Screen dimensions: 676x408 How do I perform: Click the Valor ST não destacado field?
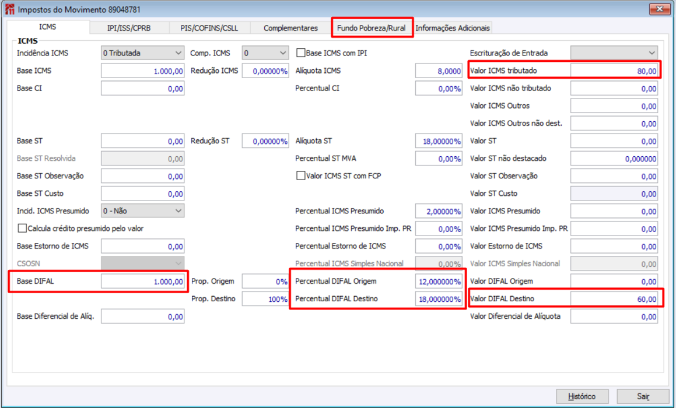pos(614,159)
